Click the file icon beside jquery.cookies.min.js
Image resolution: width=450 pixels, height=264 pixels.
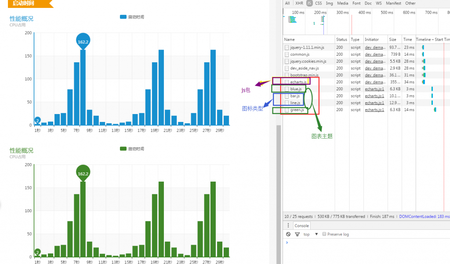click(287, 61)
